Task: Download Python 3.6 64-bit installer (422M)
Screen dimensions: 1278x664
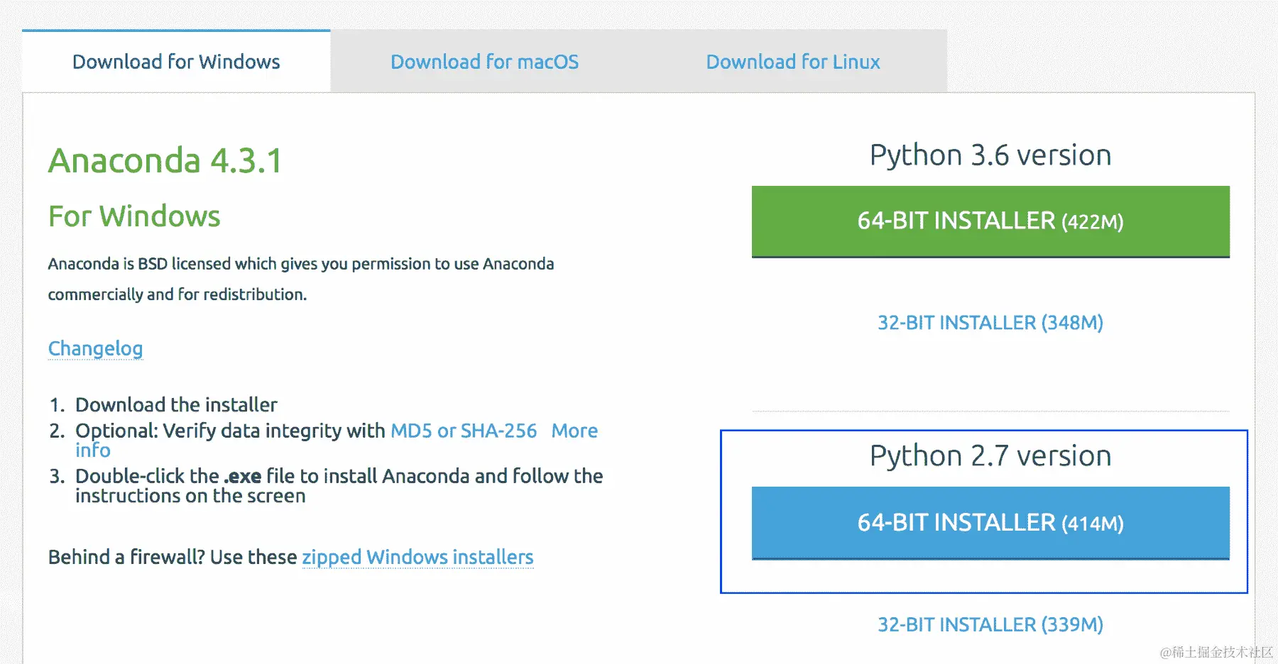Action: pos(990,221)
